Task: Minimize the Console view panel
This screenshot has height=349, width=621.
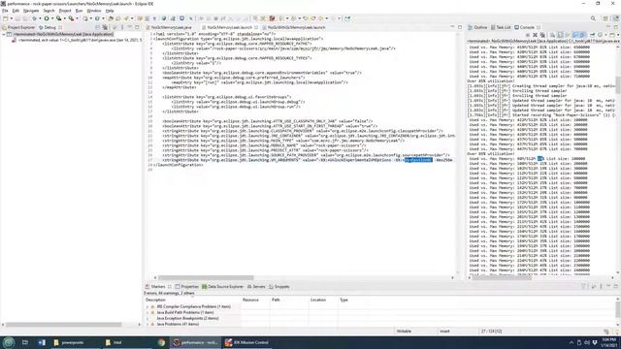Action: (608, 27)
